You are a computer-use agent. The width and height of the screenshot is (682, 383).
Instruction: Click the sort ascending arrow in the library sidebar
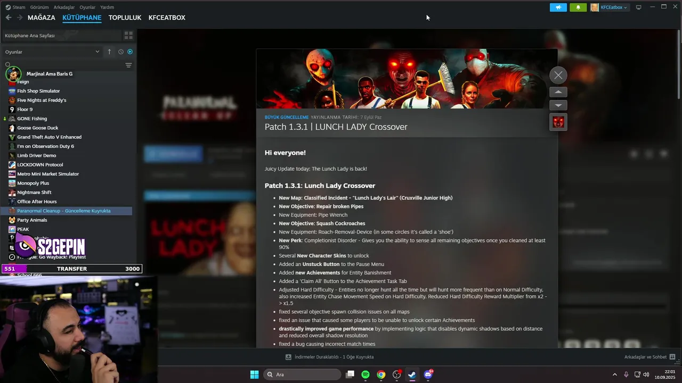[109, 52]
